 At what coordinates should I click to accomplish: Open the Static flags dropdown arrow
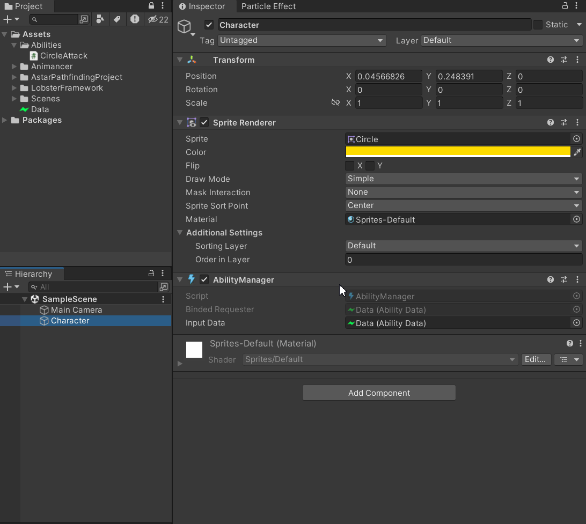click(579, 25)
